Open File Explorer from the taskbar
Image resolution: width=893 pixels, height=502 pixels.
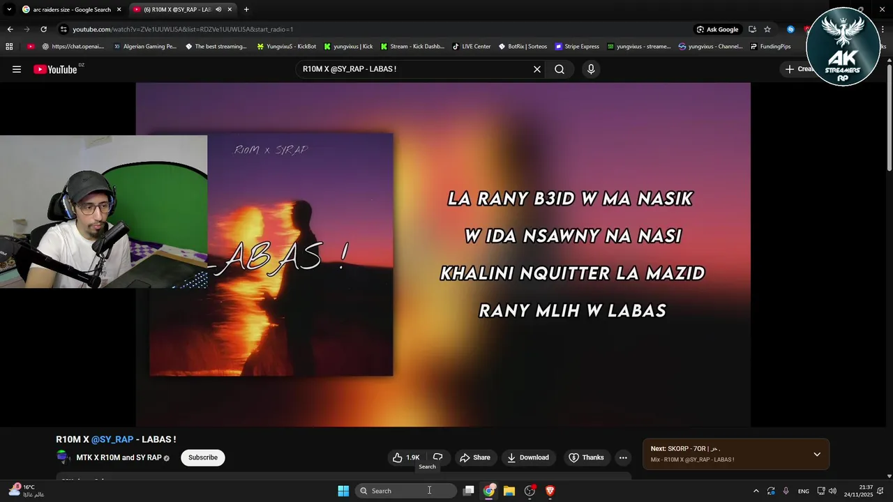(509, 491)
